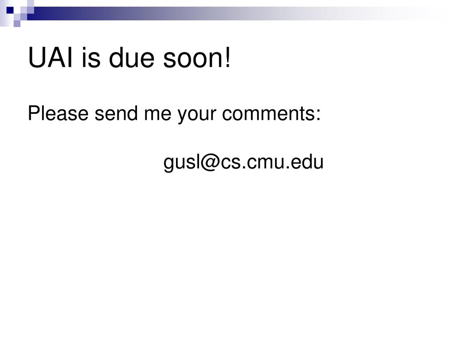Click the word 'send' in body text

(116, 113)
